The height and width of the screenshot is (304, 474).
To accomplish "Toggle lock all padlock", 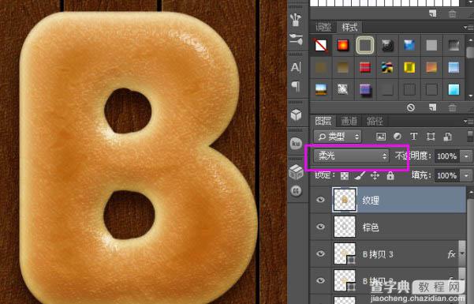I will [390, 175].
